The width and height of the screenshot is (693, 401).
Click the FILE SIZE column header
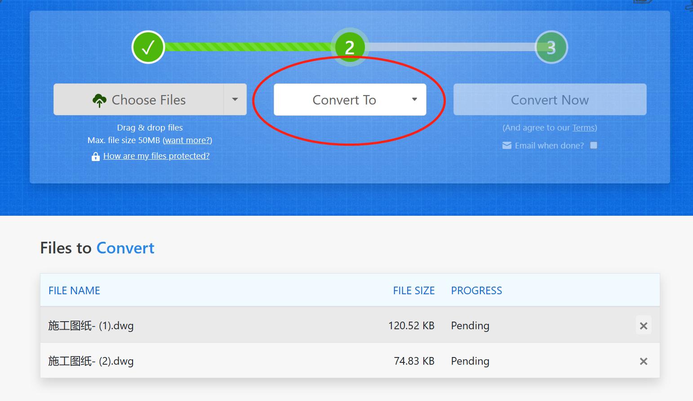[x=414, y=291]
